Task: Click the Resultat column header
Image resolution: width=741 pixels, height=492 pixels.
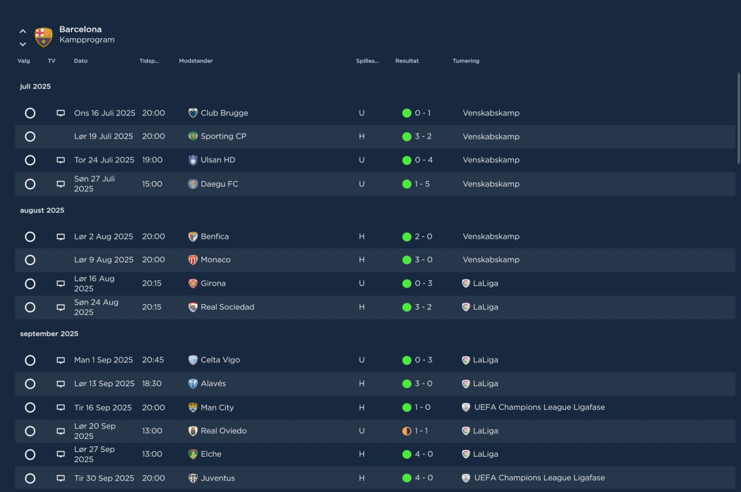Action: click(407, 61)
